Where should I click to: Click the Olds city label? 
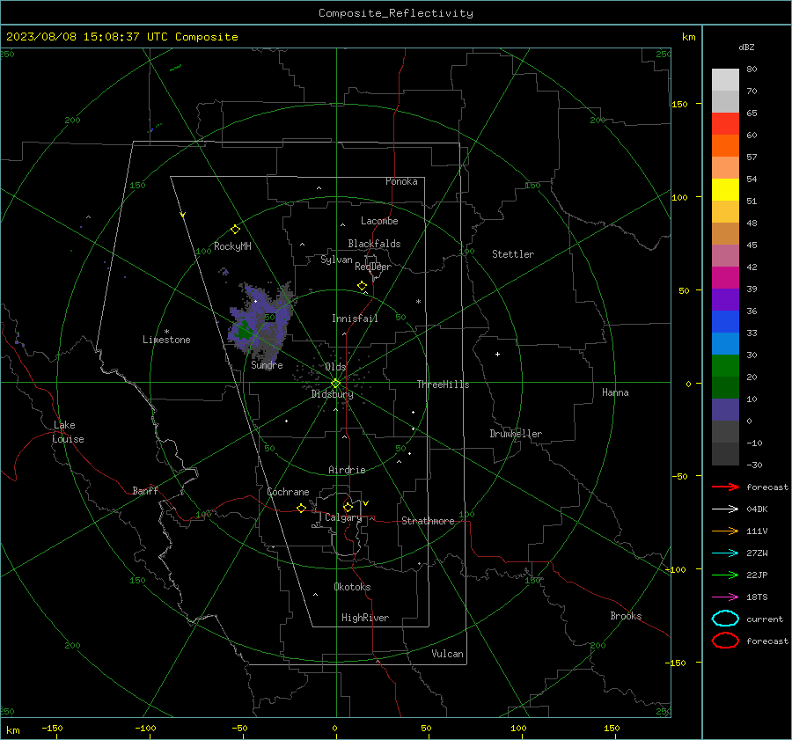(335, 367)
